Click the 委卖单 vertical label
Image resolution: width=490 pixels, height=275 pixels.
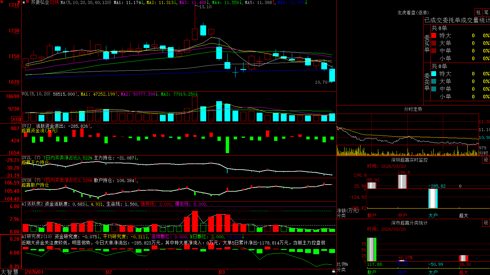click(x=427, y=82)
